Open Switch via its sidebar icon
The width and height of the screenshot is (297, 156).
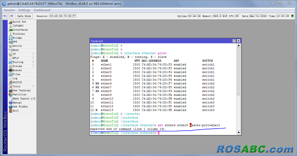10,46
